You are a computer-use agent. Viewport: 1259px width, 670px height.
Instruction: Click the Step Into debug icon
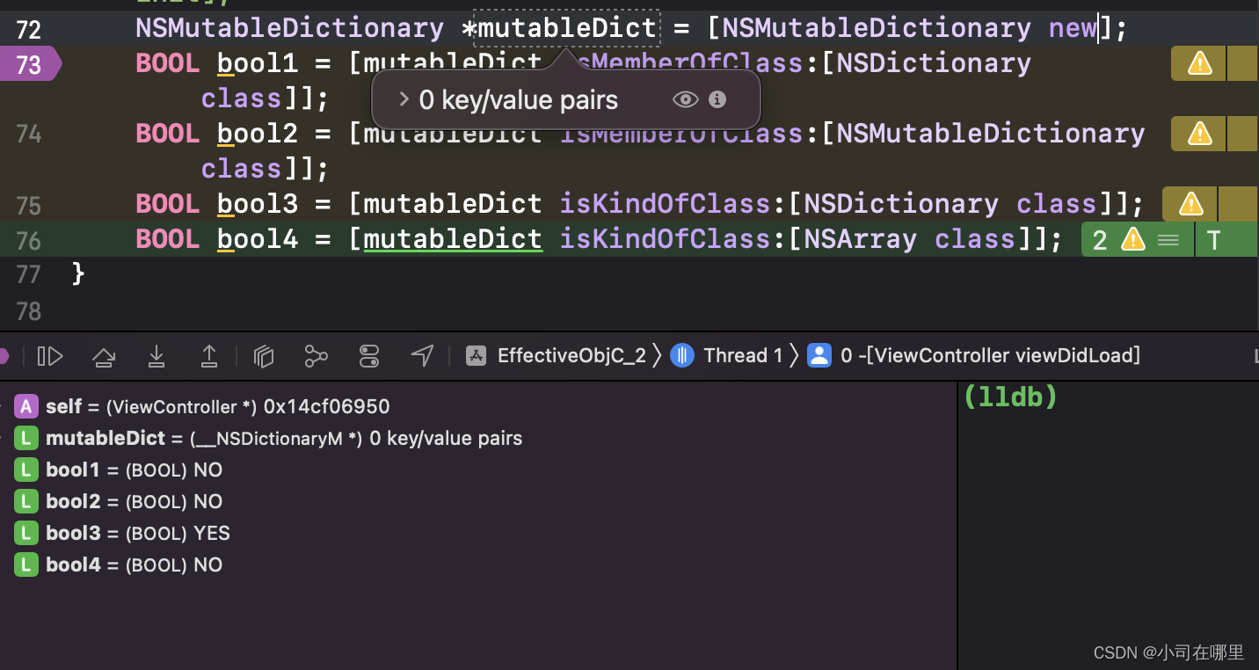click(x=156, y=356)
